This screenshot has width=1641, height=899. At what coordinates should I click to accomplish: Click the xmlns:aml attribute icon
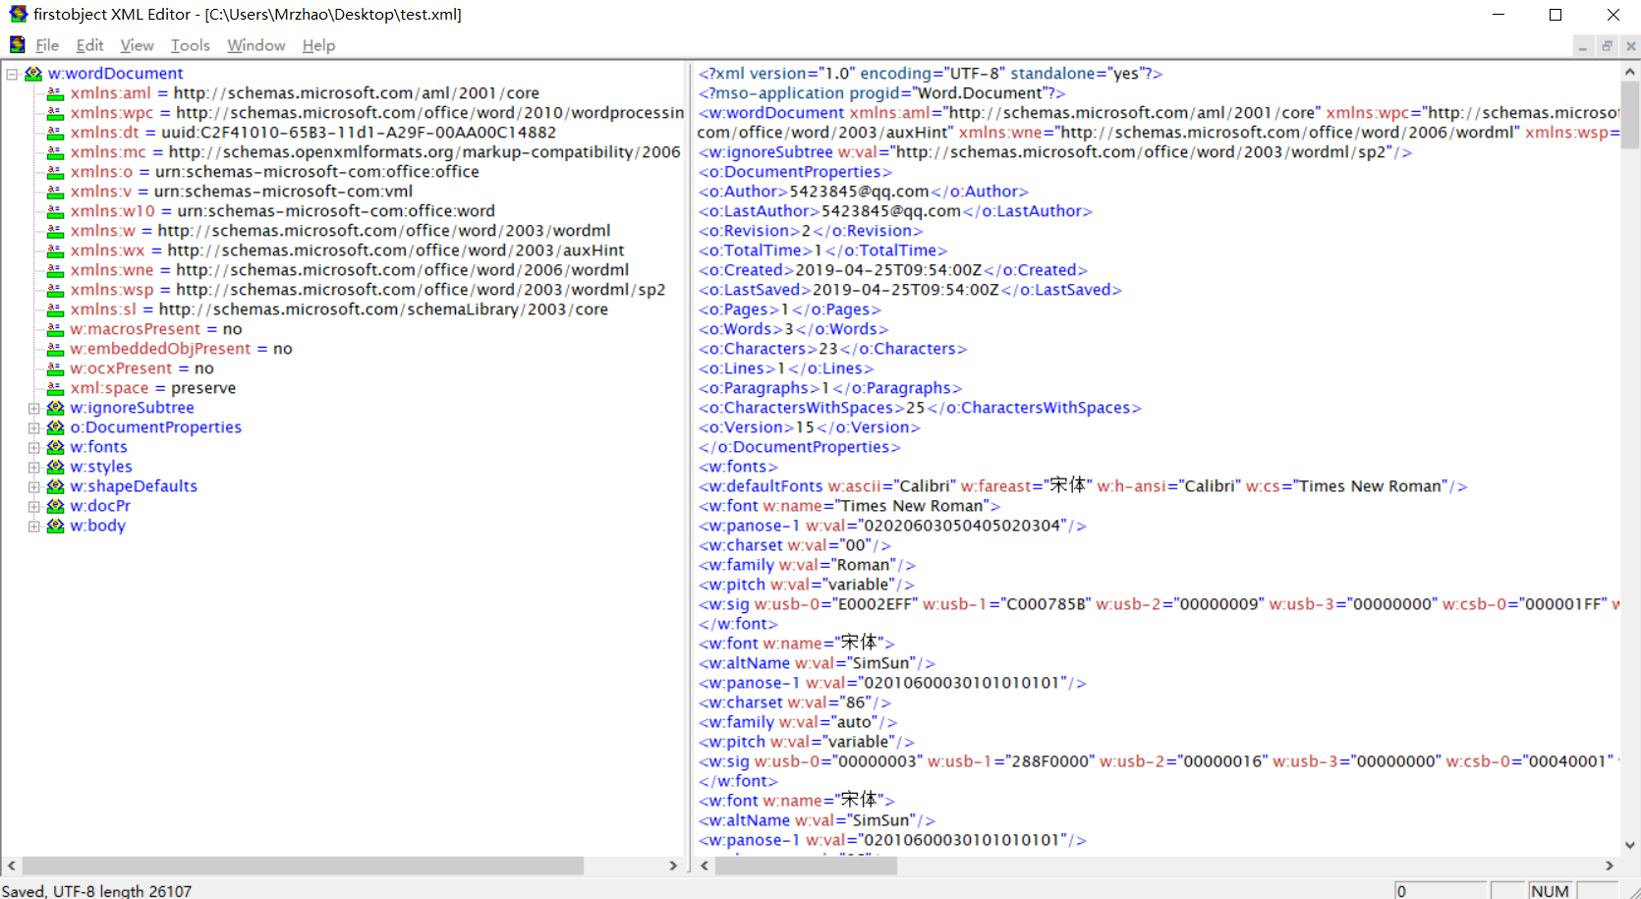55,93
